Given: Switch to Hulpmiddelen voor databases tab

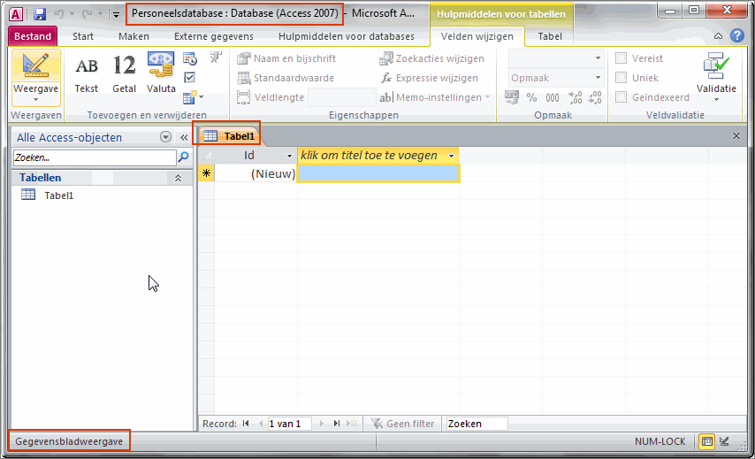Looking at the screenshot, I should coord(347,36).
